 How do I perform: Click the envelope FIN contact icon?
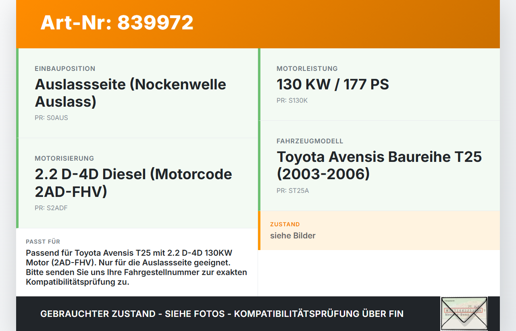464,314
